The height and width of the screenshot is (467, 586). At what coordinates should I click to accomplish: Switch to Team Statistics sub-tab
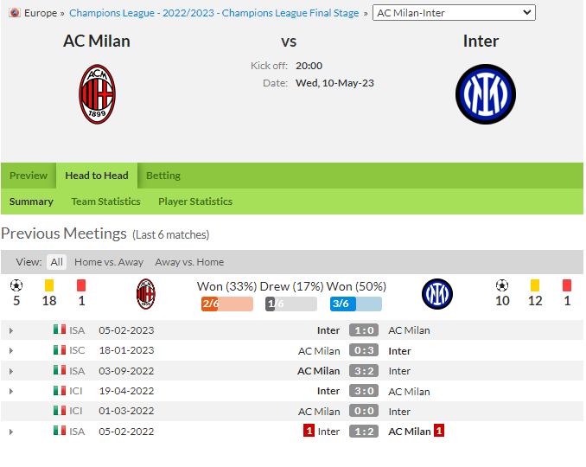[105, 202]
